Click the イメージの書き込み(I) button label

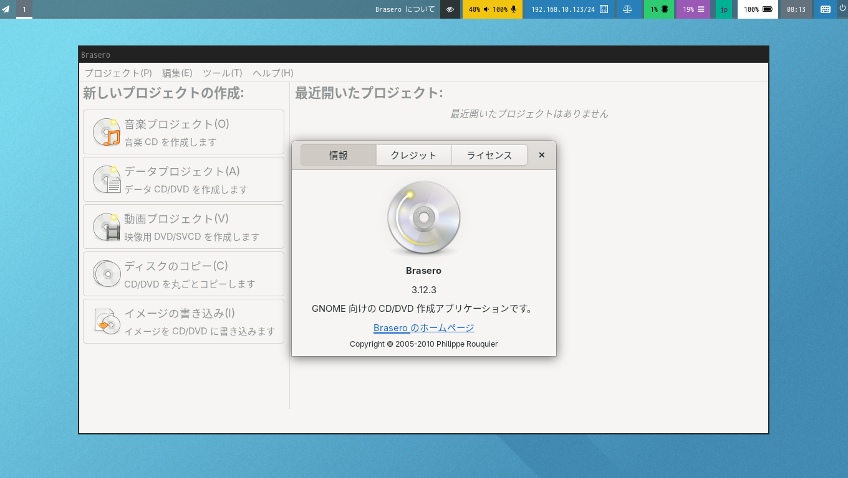[x=180, y=313]
